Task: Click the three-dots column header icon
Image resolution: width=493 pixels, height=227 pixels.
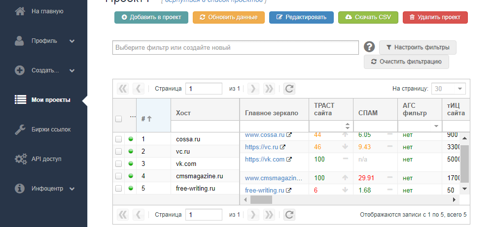Action: coord(133,117)
